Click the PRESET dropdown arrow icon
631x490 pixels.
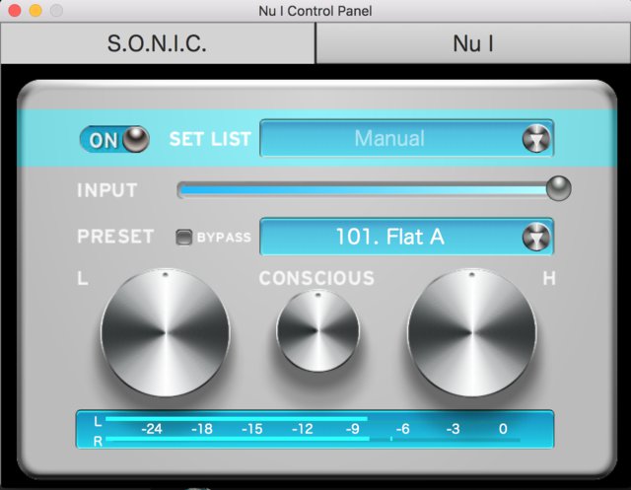tap(536, 237)
